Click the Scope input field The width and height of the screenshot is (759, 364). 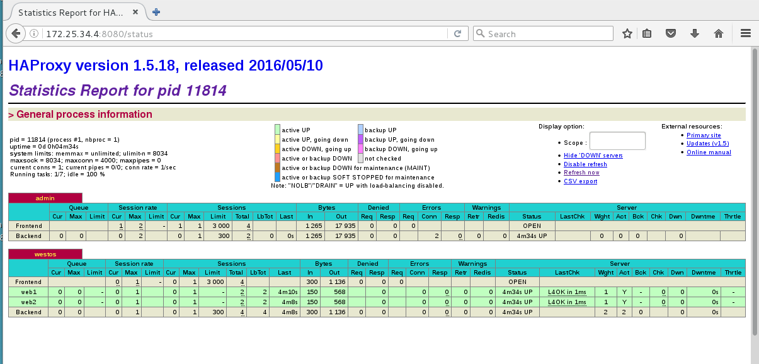tap(617, 141)
